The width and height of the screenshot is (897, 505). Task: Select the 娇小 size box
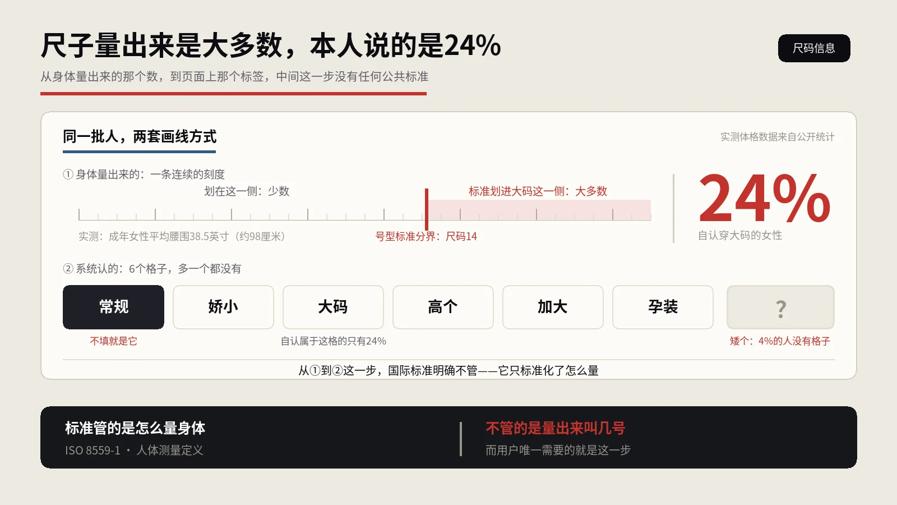(223, 307)
